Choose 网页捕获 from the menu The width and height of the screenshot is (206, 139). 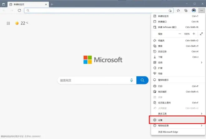pos(178,92)
